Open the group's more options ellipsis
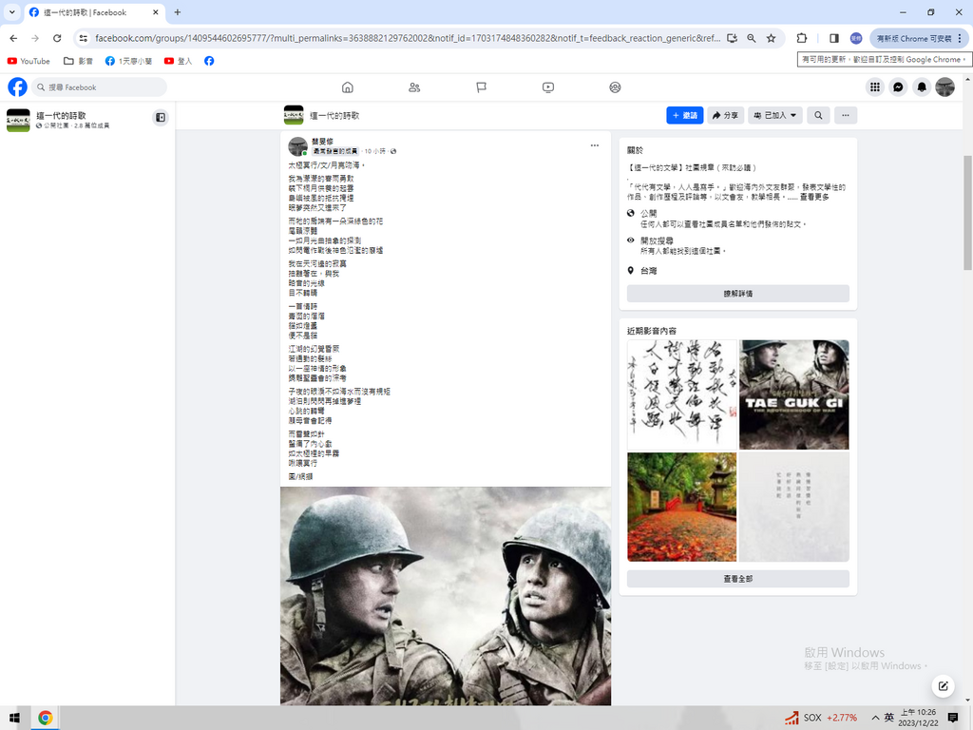 (x=845, y=115)
